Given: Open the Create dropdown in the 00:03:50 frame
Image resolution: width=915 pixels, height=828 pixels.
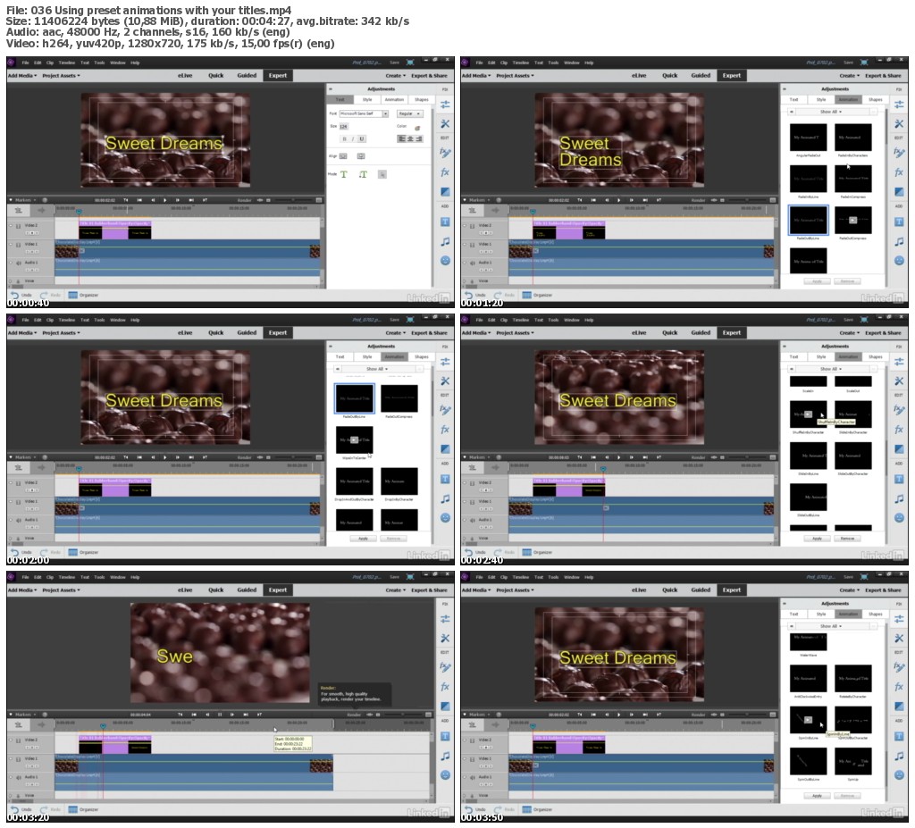Looking at the screenshot, I should (849, 590).
